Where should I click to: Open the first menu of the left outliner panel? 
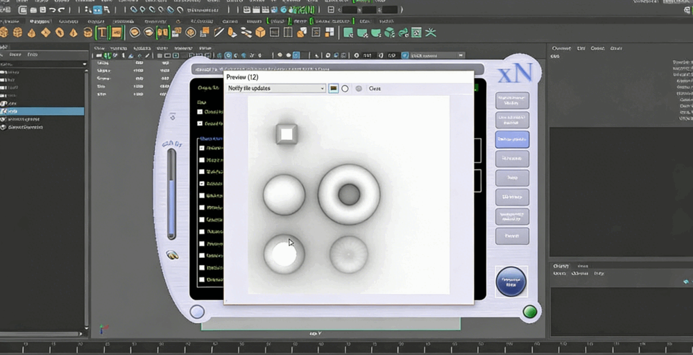3,54
